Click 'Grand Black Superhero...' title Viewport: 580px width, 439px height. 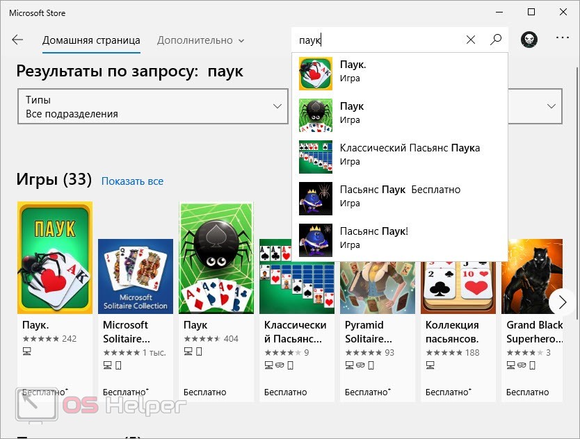tap(535, 332)
